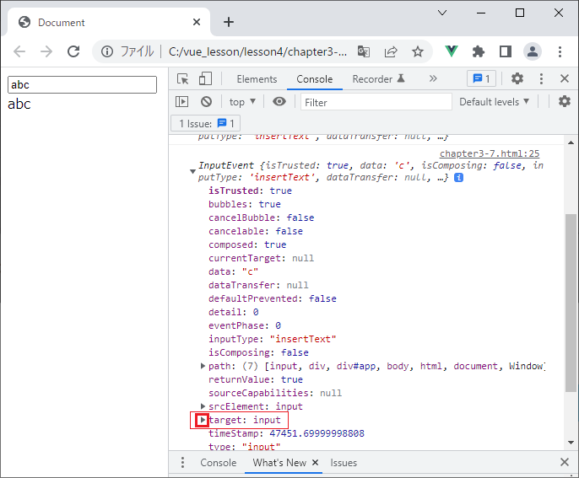The image size is (579, 478).
Task: Click the inputType: "insertText" line
Action: [273, 339]
